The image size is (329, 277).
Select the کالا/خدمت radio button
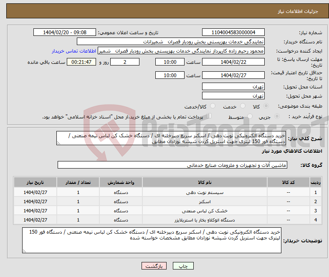click(x=213, y=106)
